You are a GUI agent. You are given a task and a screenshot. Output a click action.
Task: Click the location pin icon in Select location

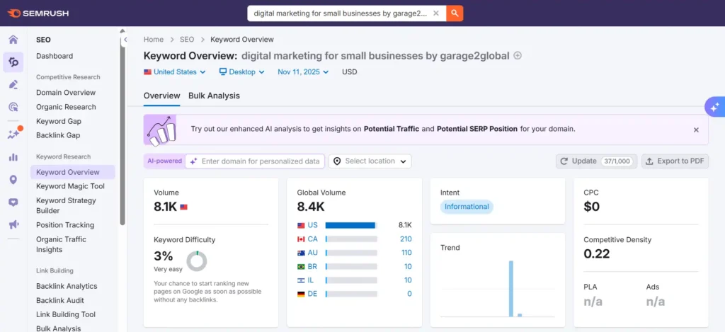tap(337, 161)
